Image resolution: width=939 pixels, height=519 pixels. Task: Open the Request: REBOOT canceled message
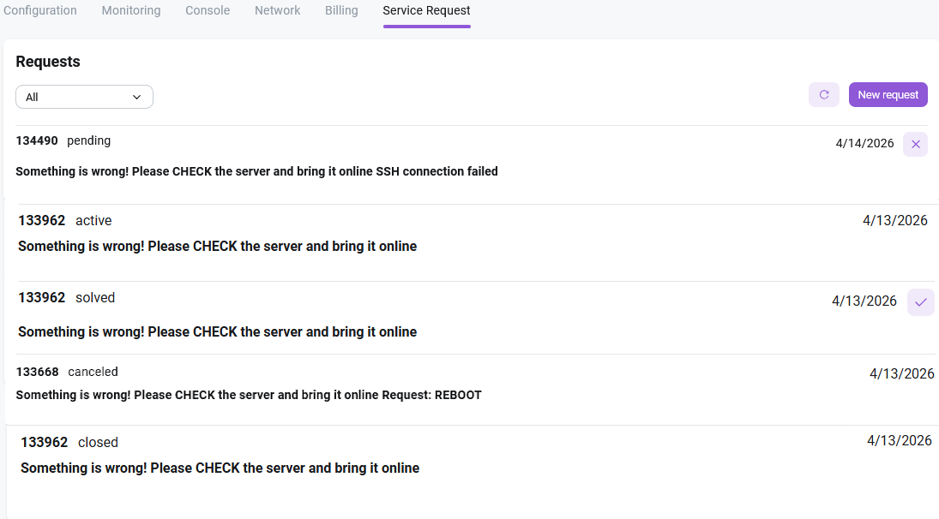(x=249, y=395)
